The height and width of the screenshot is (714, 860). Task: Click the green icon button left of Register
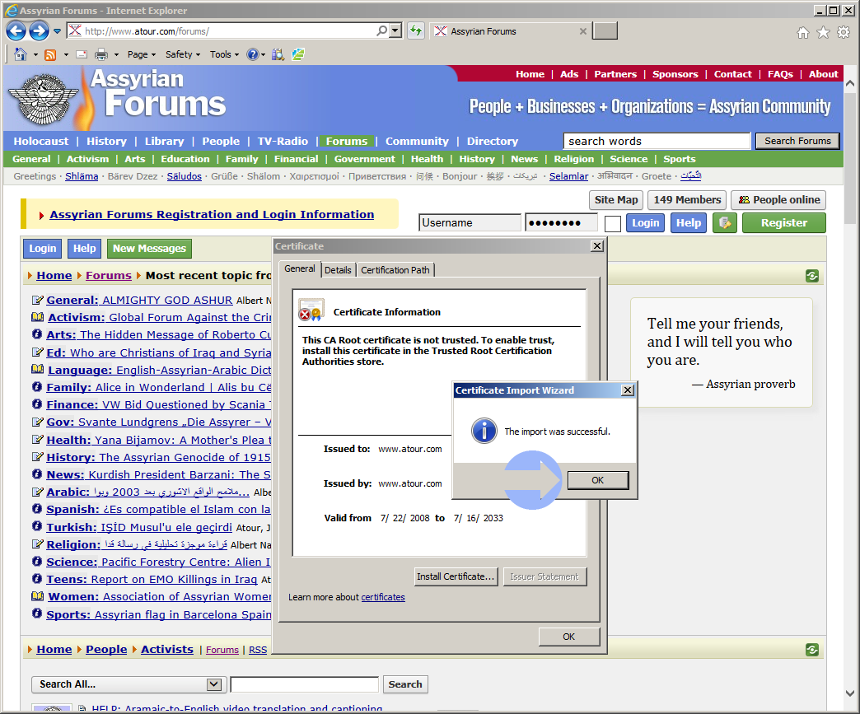point(725,223)
